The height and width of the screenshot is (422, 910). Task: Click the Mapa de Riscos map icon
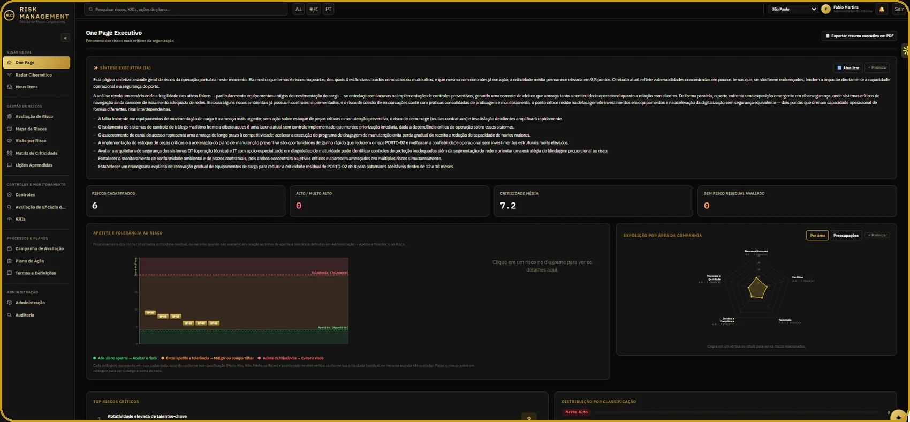point(9,129)
